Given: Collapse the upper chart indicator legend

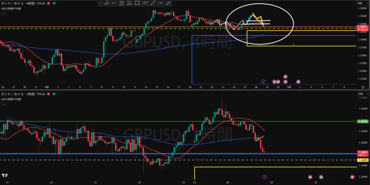Looking at the screenshot, I should coord(4,14).
